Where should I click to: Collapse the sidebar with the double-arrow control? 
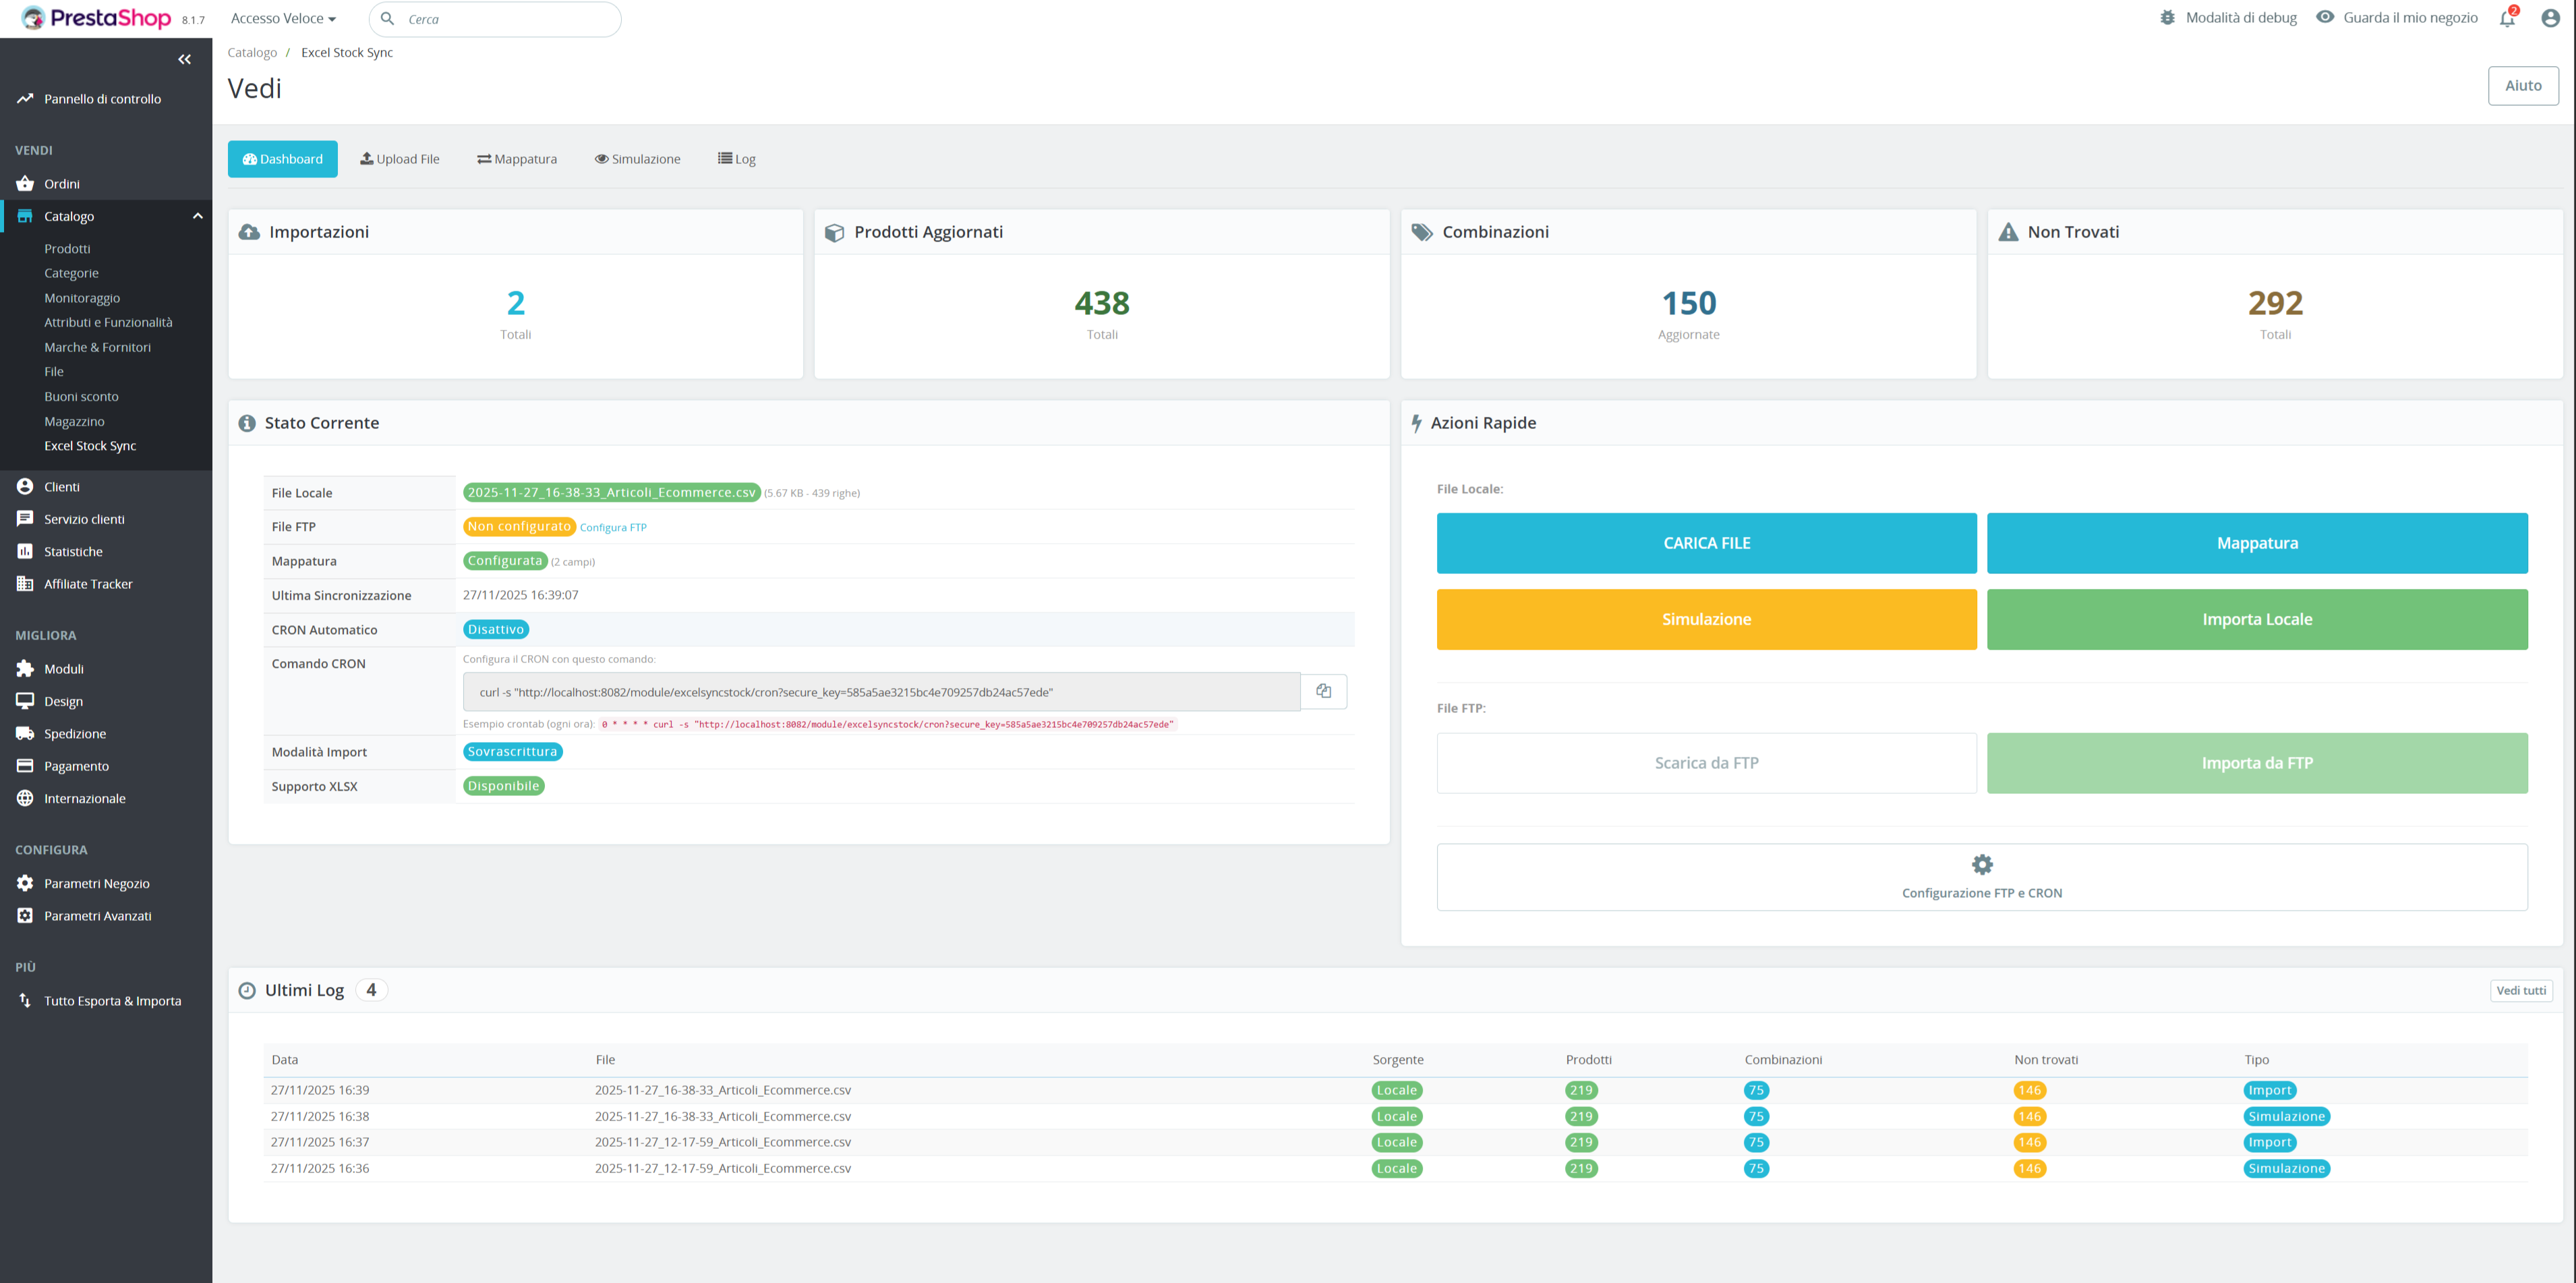184,59
